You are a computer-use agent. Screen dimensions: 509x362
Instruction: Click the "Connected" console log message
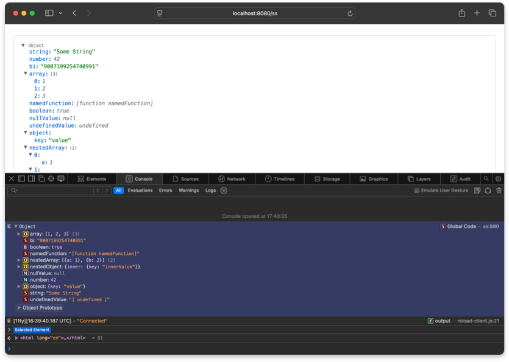pyautogui.click(x=92, y=321)
